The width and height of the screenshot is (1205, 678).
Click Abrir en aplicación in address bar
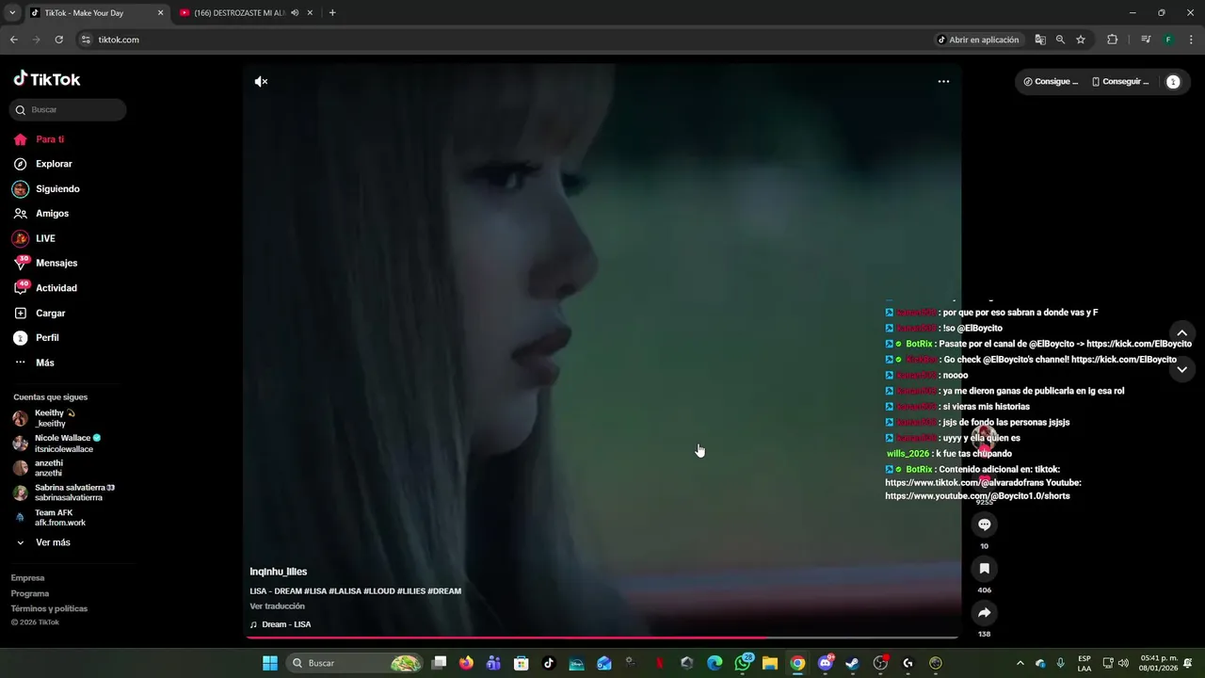pos(977,40)
